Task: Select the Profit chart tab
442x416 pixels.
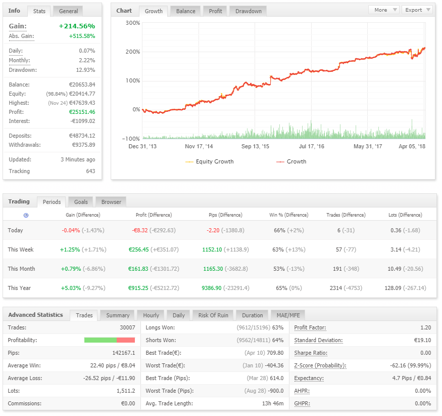Action: (215, 11)
